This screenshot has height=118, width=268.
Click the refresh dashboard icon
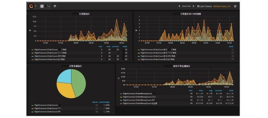235,6
